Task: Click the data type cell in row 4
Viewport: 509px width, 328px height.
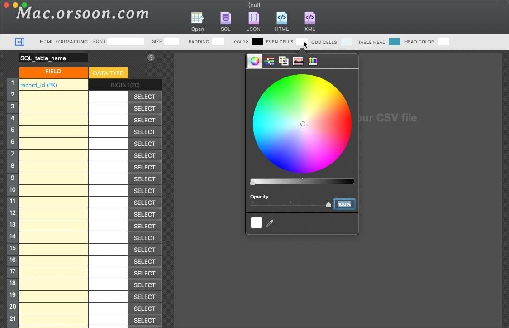Action: click(108, 120)
